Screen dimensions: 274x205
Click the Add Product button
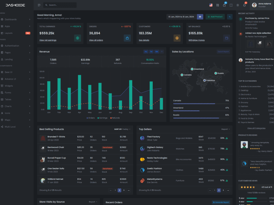click(215, 17)
